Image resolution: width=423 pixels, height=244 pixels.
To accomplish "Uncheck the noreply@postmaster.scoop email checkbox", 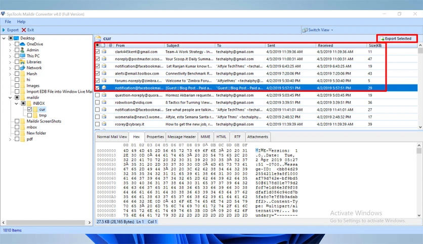I will coord(97,59).
